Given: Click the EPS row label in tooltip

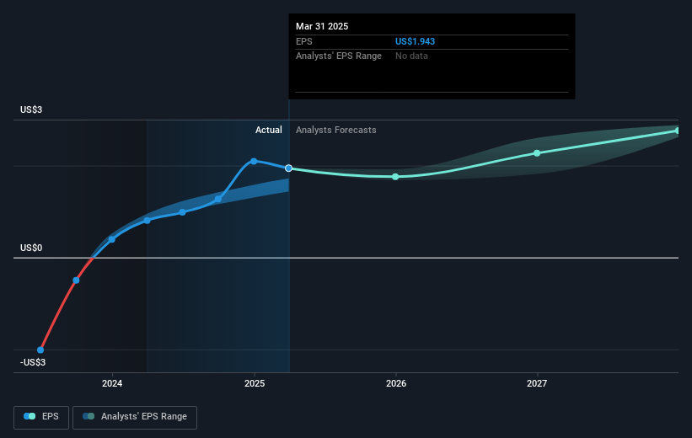Looking at the screenshot, I should [304, 41].
